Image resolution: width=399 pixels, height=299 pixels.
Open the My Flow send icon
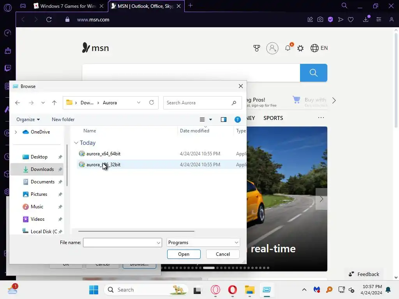[341, 19]
